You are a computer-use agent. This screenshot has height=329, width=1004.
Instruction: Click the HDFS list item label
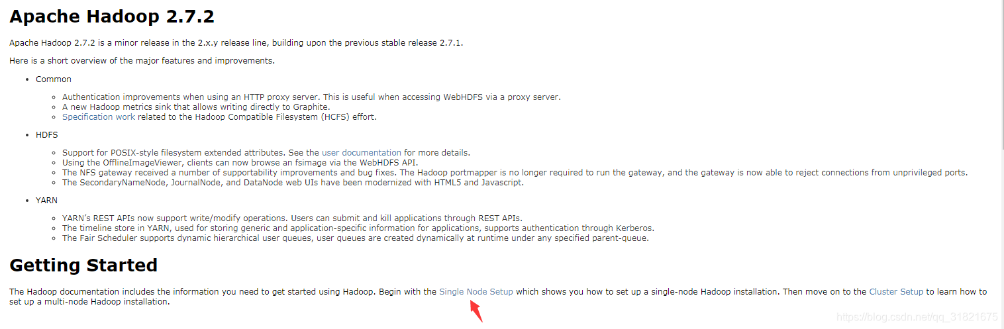coord(47,134)
